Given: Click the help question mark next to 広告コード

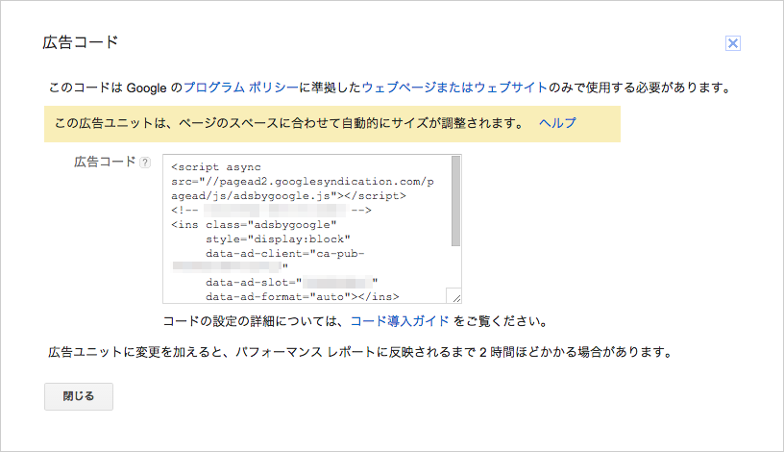Looking at the screenshot, I should pos(144,163).
